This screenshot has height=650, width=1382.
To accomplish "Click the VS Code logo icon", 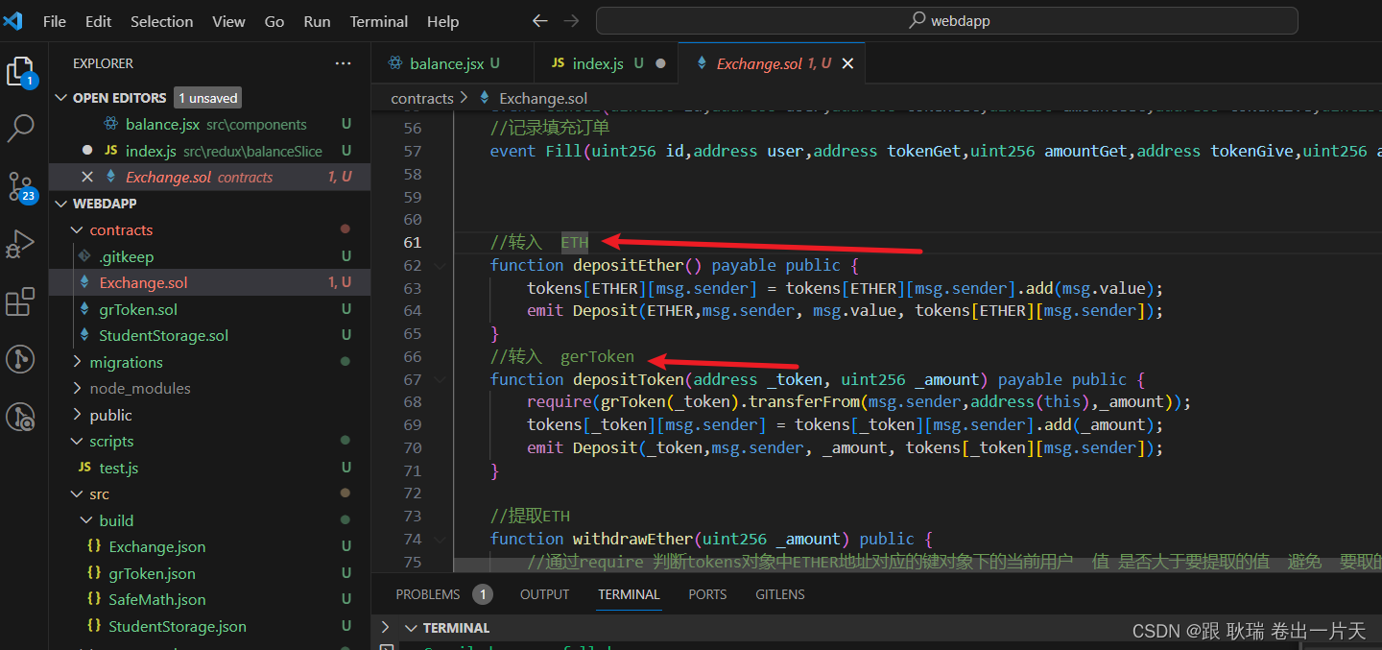I will 12,21.
